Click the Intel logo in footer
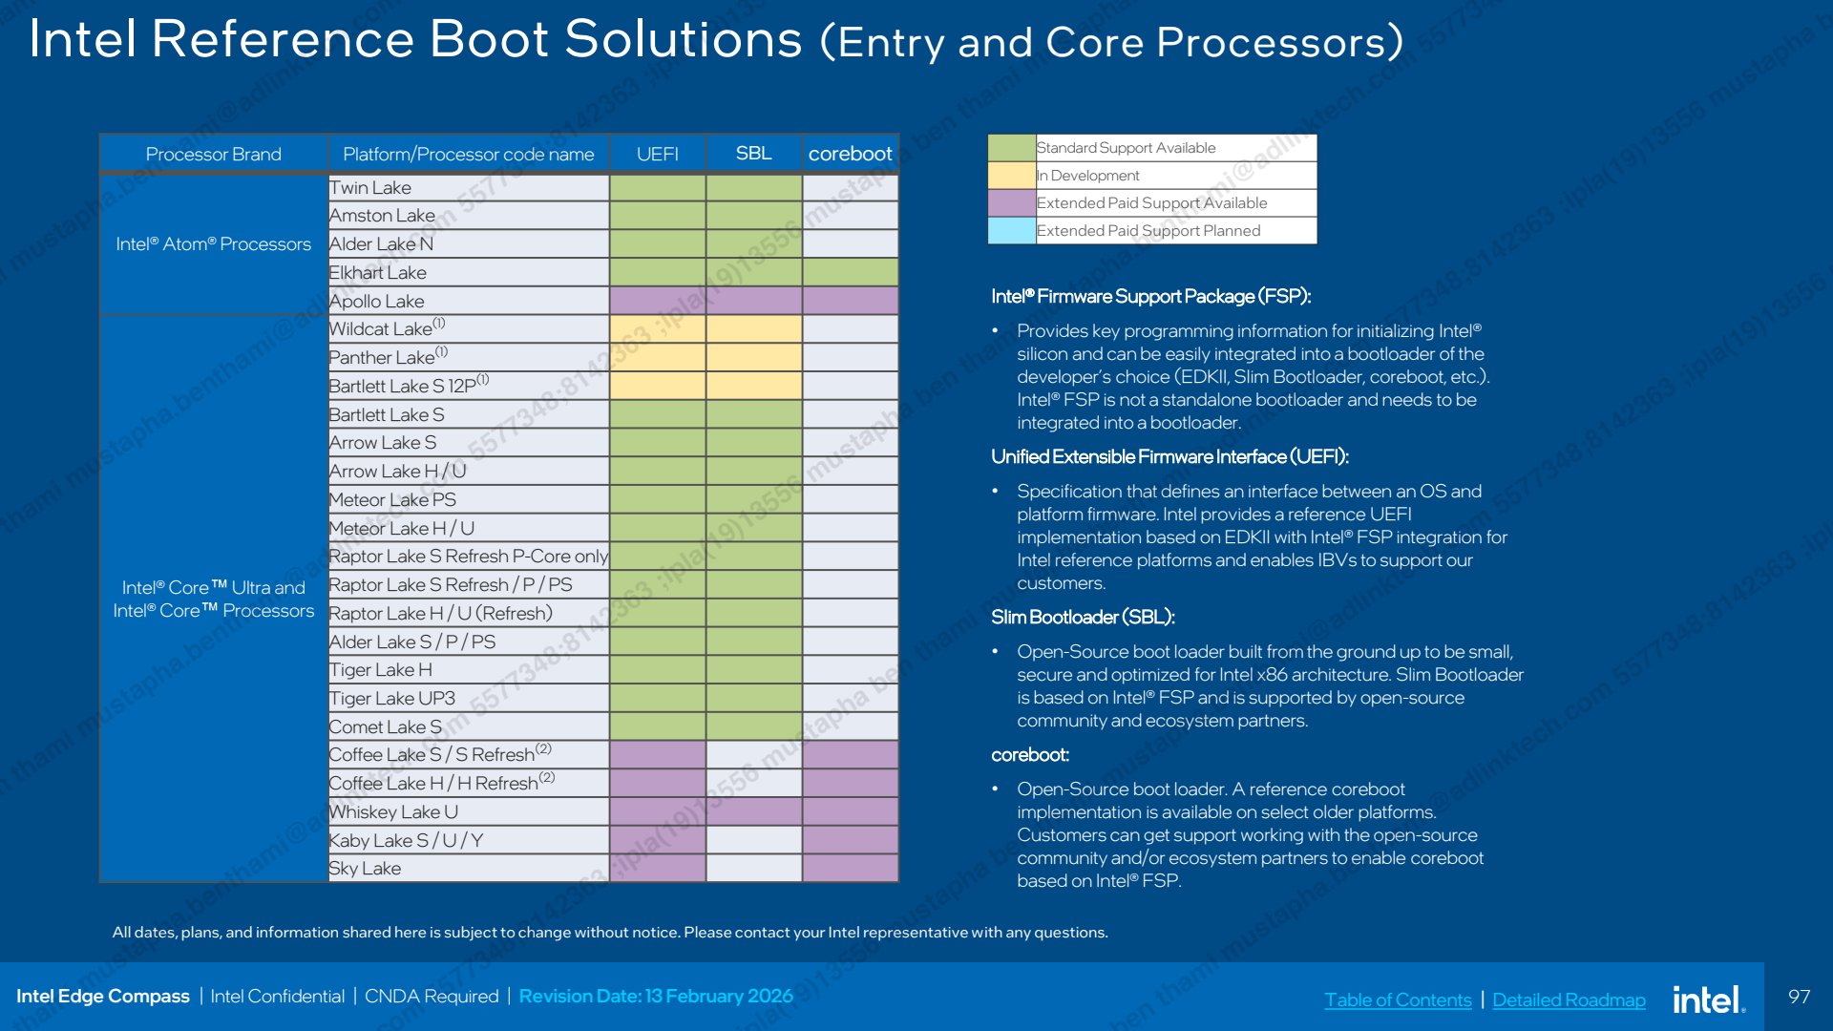The height and width of the screenshot is (1031, 1833). click(x=1709, y=999)
